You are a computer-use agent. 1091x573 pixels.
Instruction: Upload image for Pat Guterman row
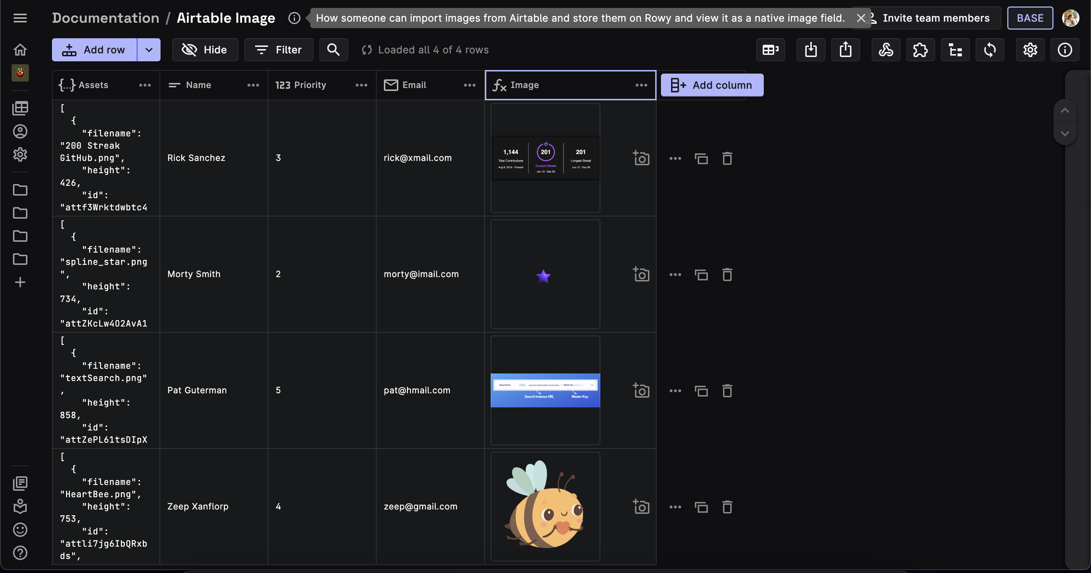(641, 390)
